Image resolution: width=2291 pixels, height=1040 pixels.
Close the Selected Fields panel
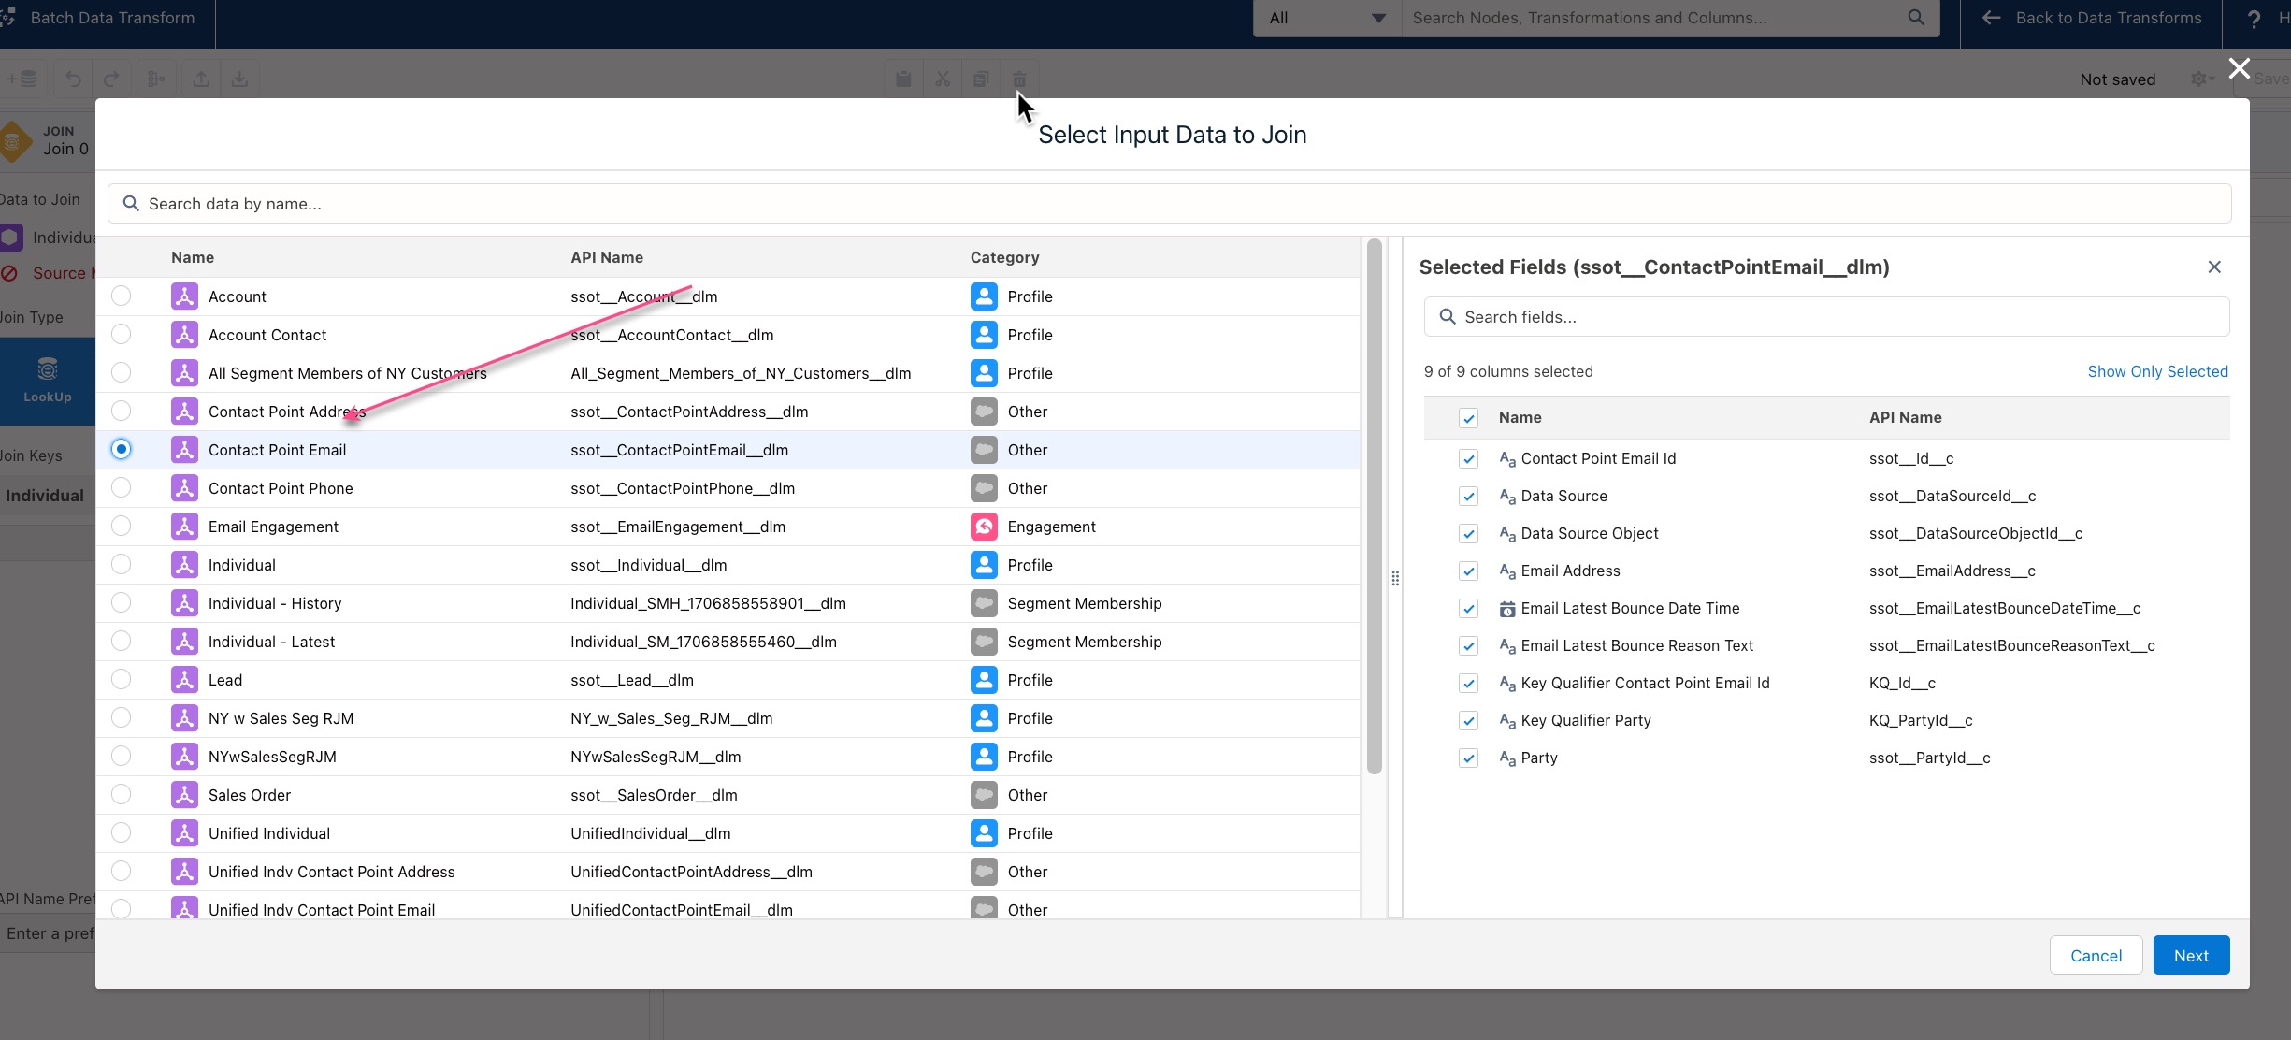pos(2214,267)
